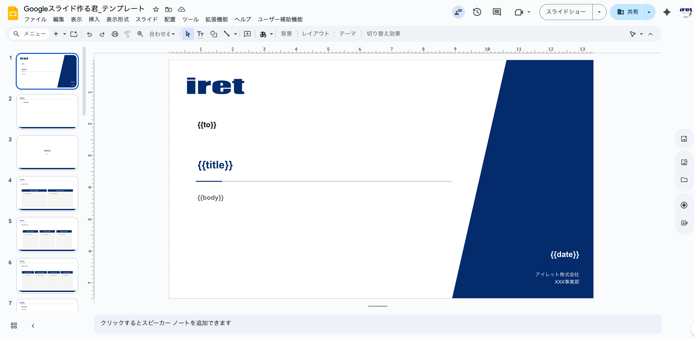The width and height of the screenshot is (695, 339).
Task: Click the スライドショー button
Action: coord(566,12)
